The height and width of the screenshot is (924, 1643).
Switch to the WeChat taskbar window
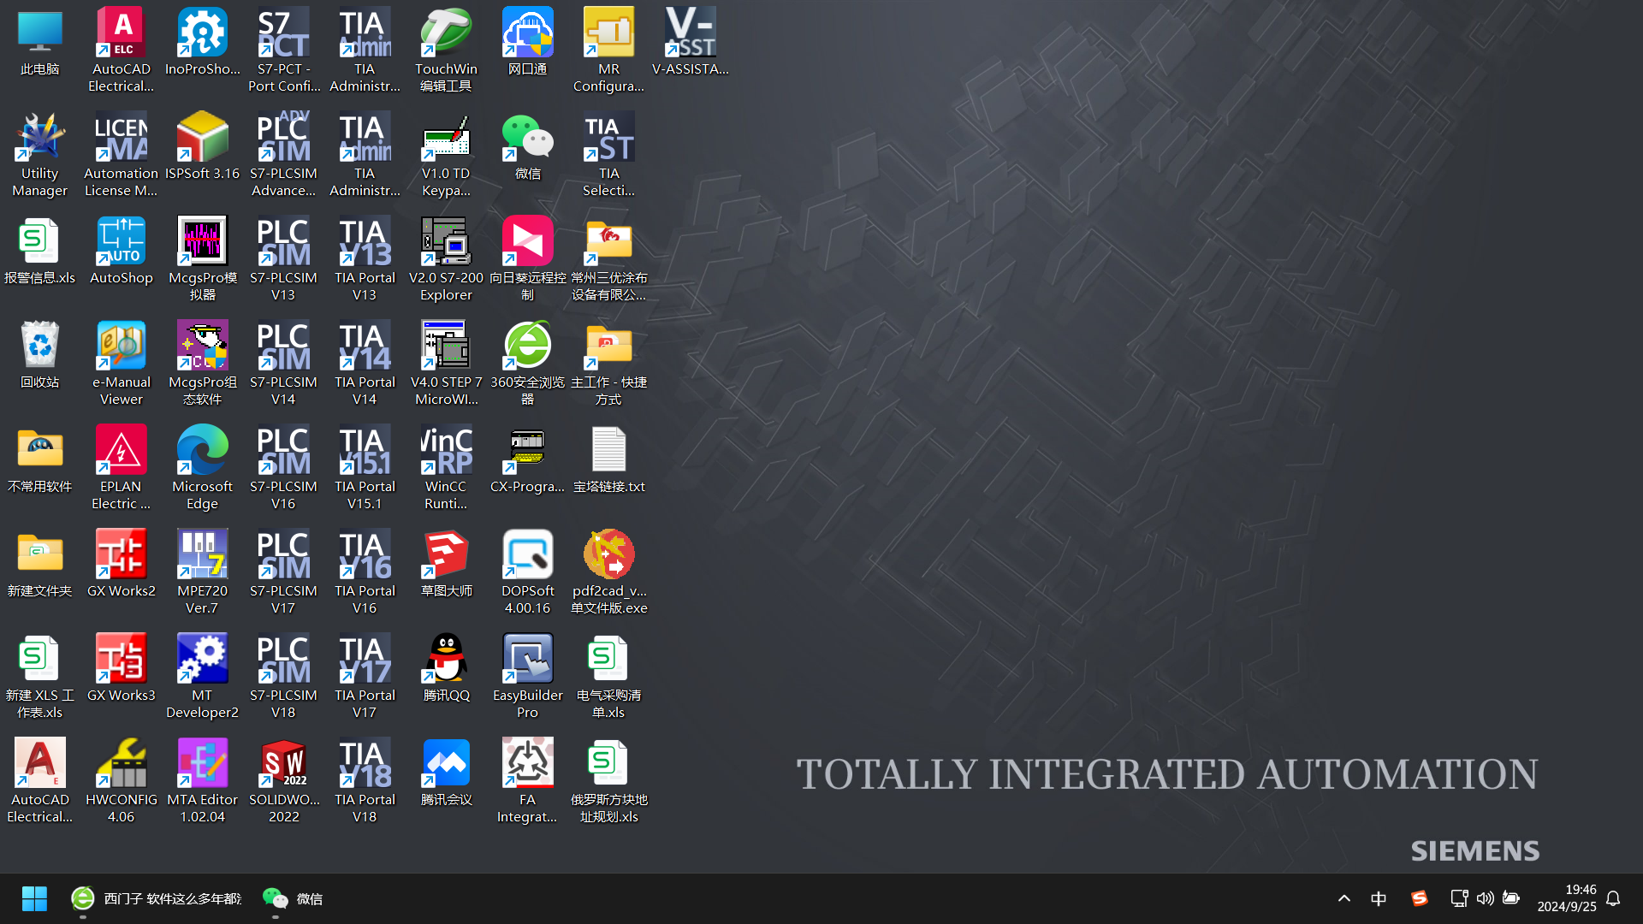pyautogui.click(x=293, y=898)
